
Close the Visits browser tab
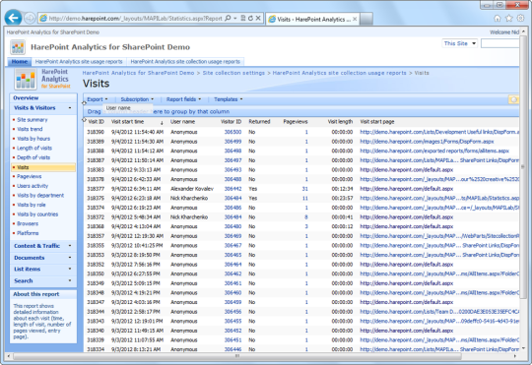355,19
